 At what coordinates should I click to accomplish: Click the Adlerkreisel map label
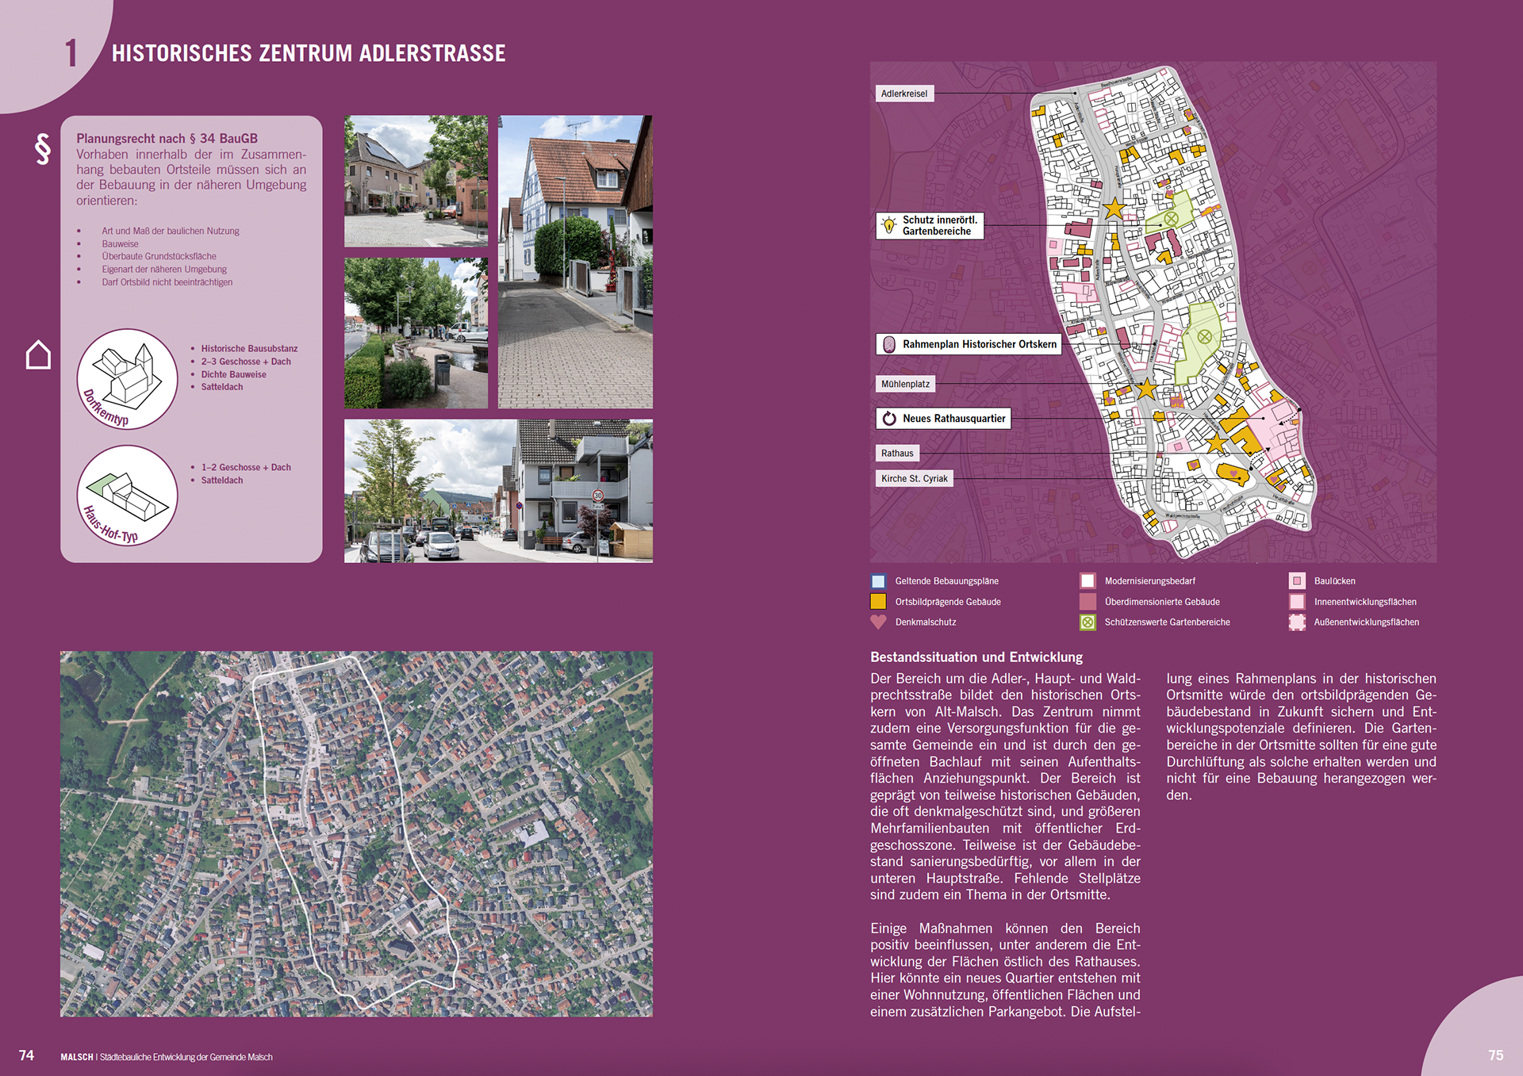pyautogui.click(x=904, y=94)
